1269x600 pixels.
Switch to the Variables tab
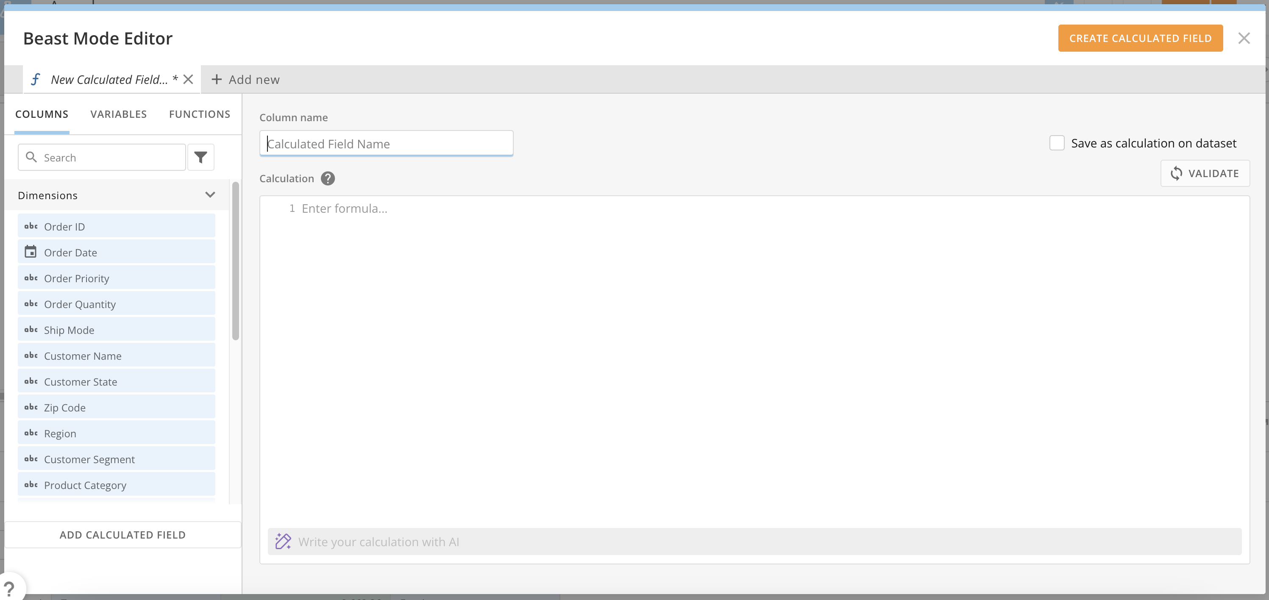(x=118, y=114)
